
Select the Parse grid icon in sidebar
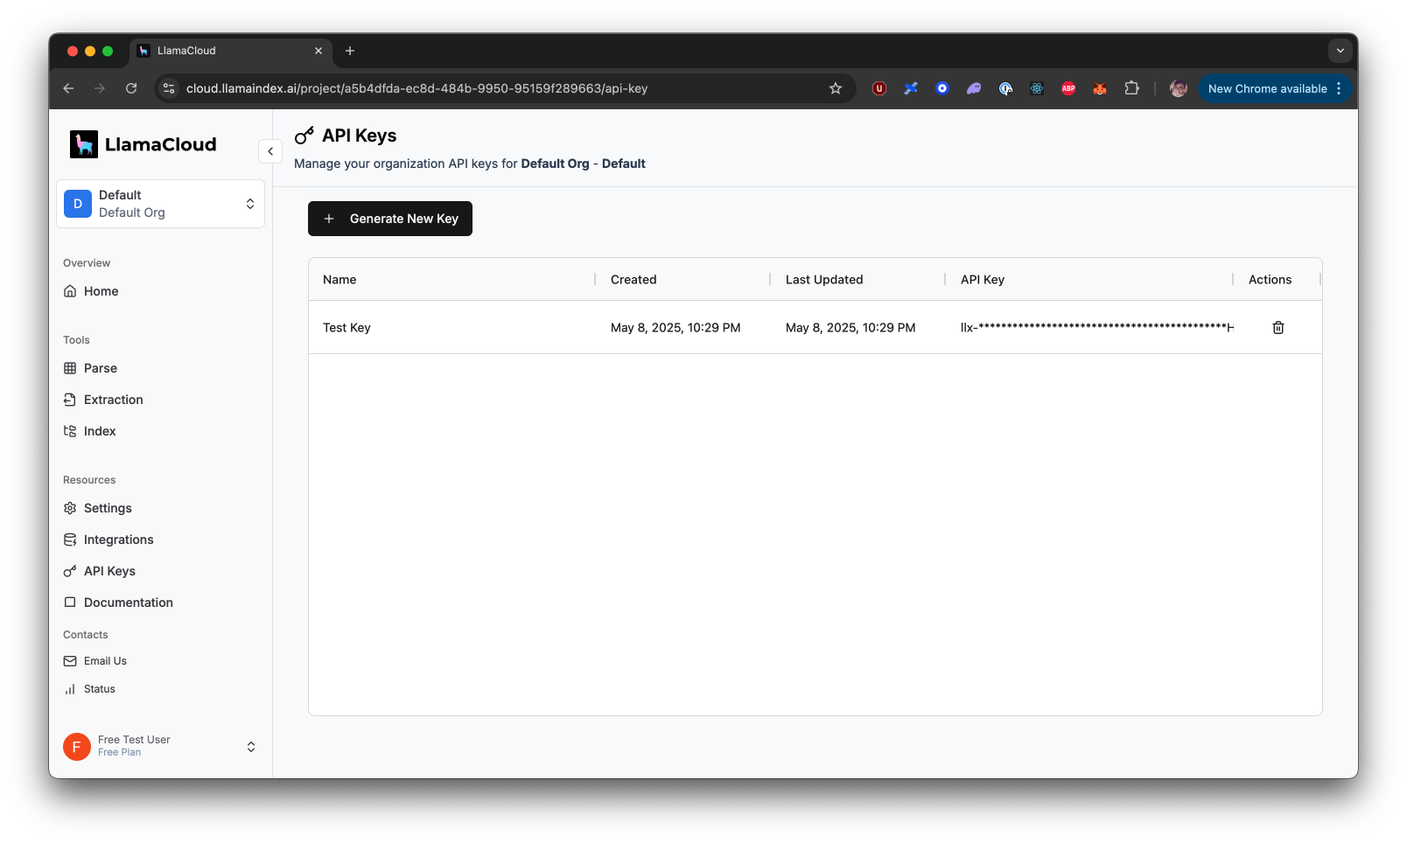(x=71, y=368)
